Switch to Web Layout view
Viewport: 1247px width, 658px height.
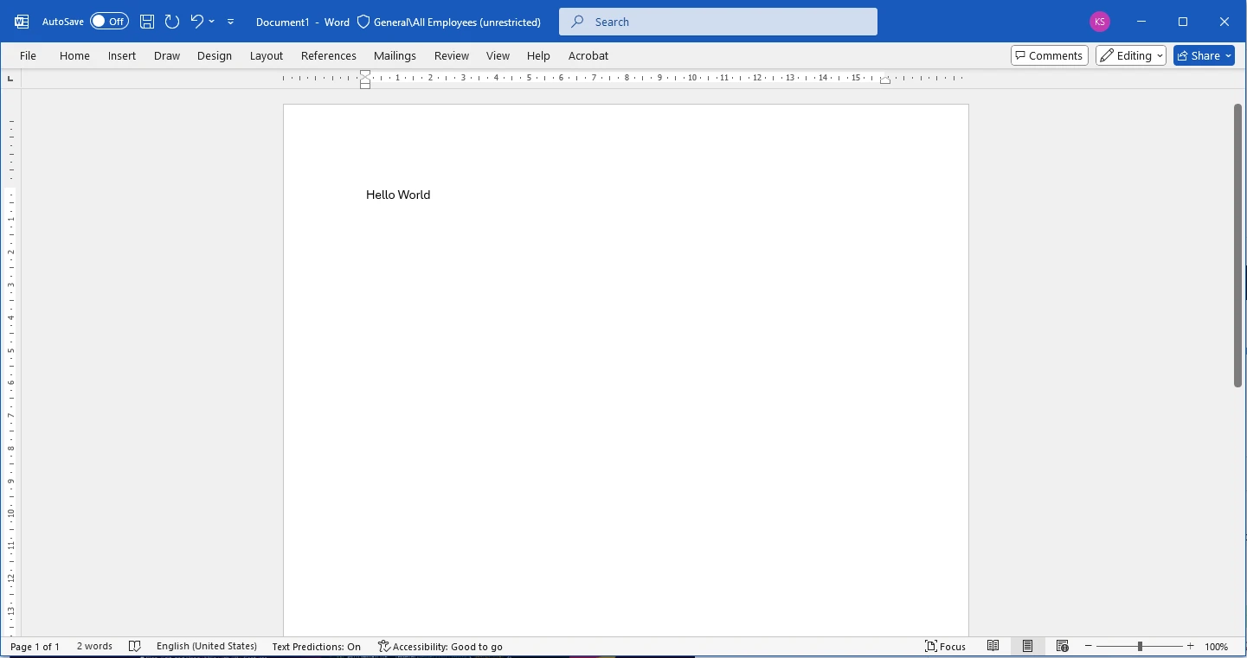1063,647
